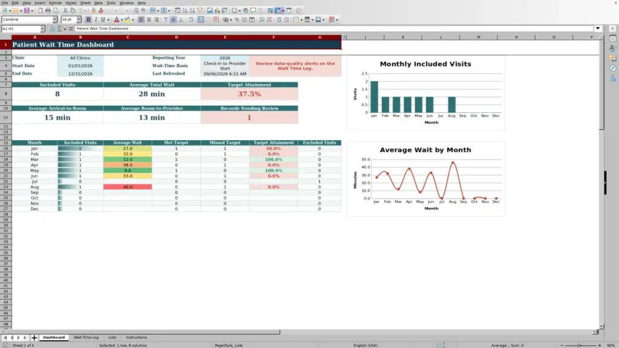
Task: Insert Chart icon in the toolbar
Action: pyautogui.click(x=217, y=10)
